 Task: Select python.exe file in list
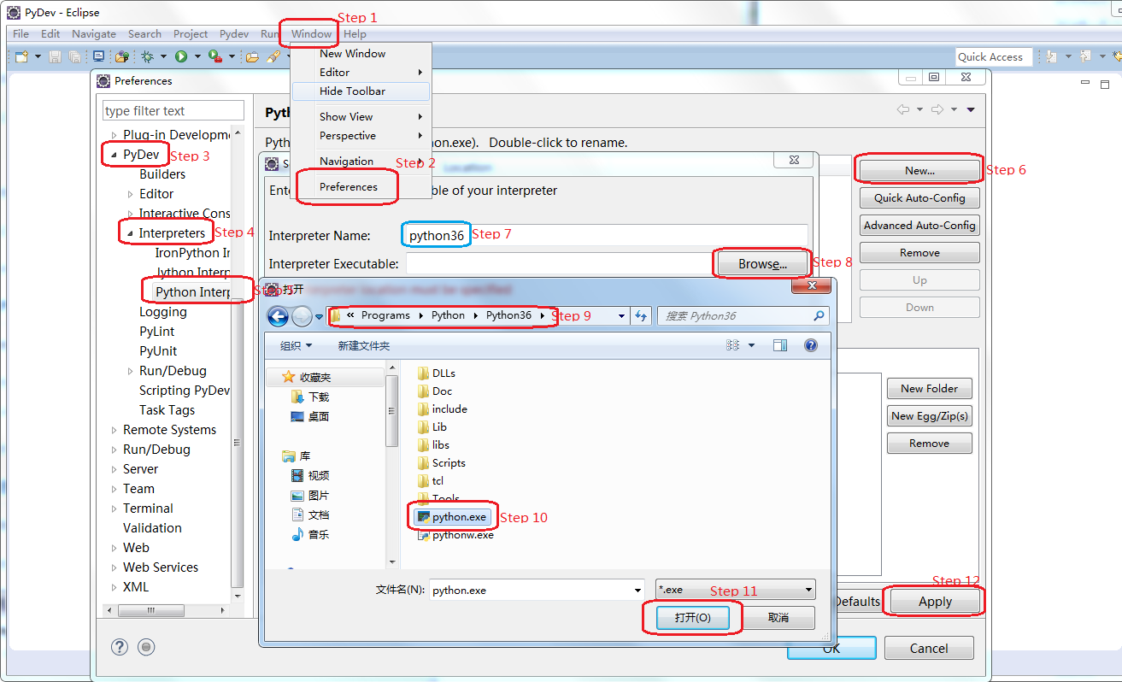tap(452, 517)
